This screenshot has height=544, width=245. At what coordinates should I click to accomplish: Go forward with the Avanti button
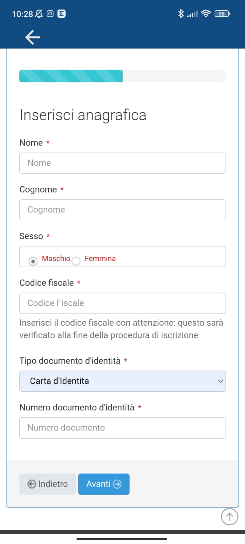click(x=104, y=484)
